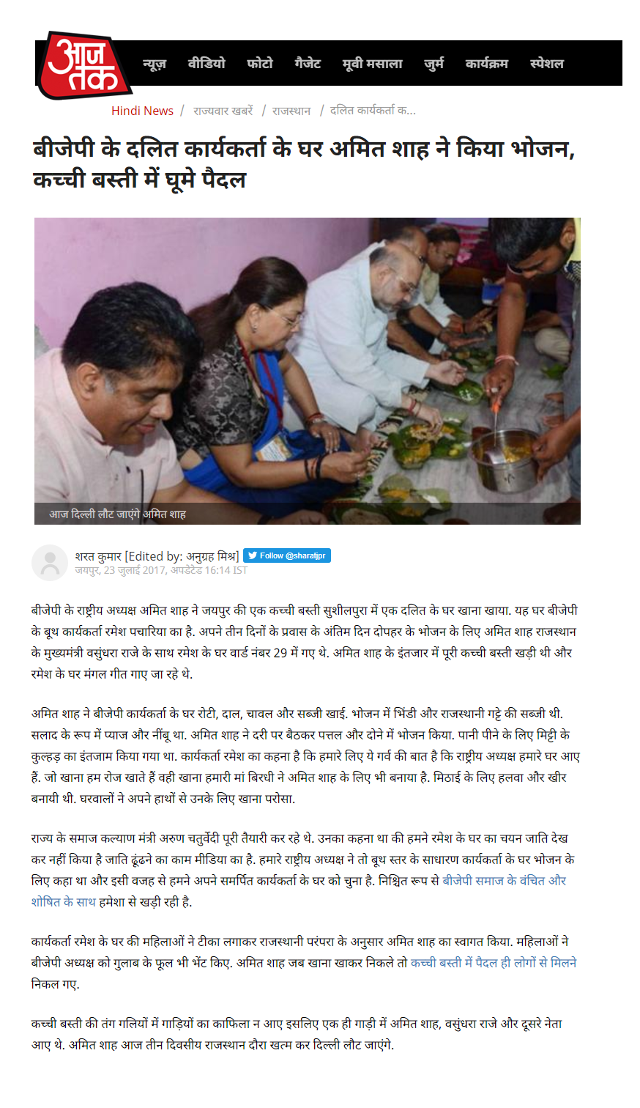Open the स्पेशल menu item

click(547, 64)
